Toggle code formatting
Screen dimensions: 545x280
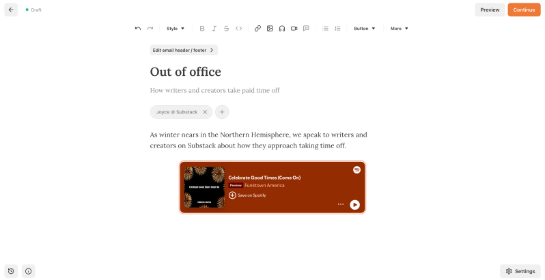pos(238,29)
